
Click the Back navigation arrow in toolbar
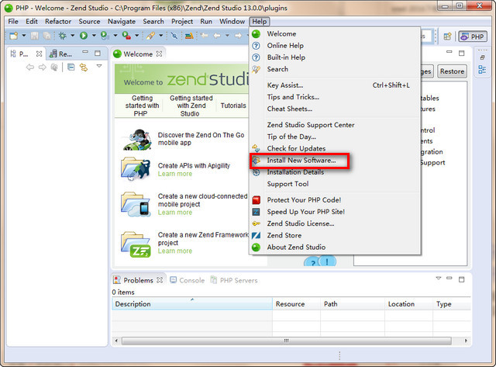[217, 36]
